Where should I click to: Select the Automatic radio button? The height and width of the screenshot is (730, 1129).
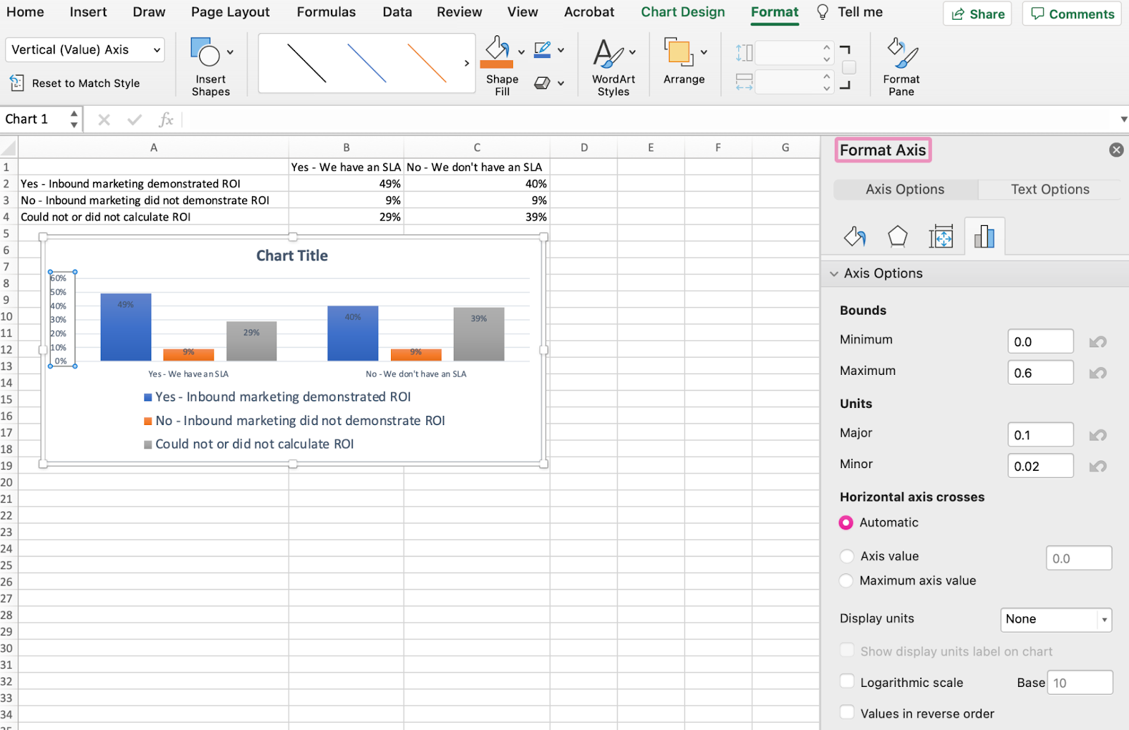click(846, 522)
